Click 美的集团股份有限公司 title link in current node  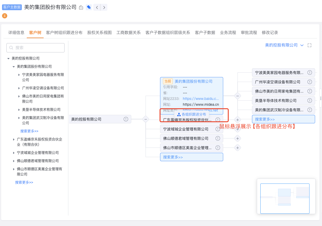193,82
